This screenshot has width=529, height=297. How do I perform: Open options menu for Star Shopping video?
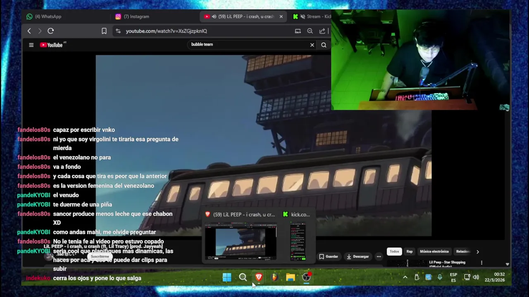click(x=481, y=263)
